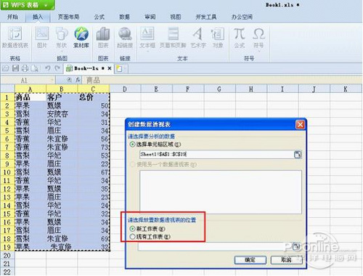Image resolution: width=363 pixels, height=276 pixels.
Task: Click the print preview icon
Action: click(x=34, y=68)
